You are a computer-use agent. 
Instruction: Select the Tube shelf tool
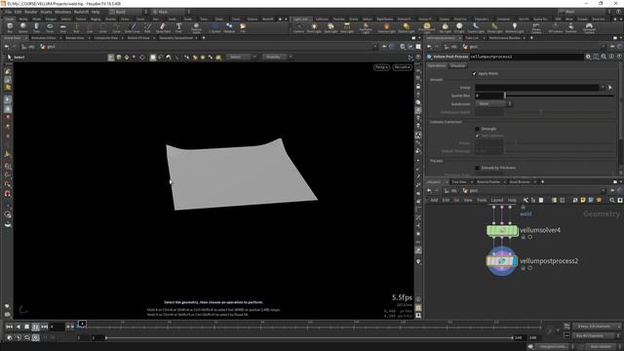click(36, 27)
